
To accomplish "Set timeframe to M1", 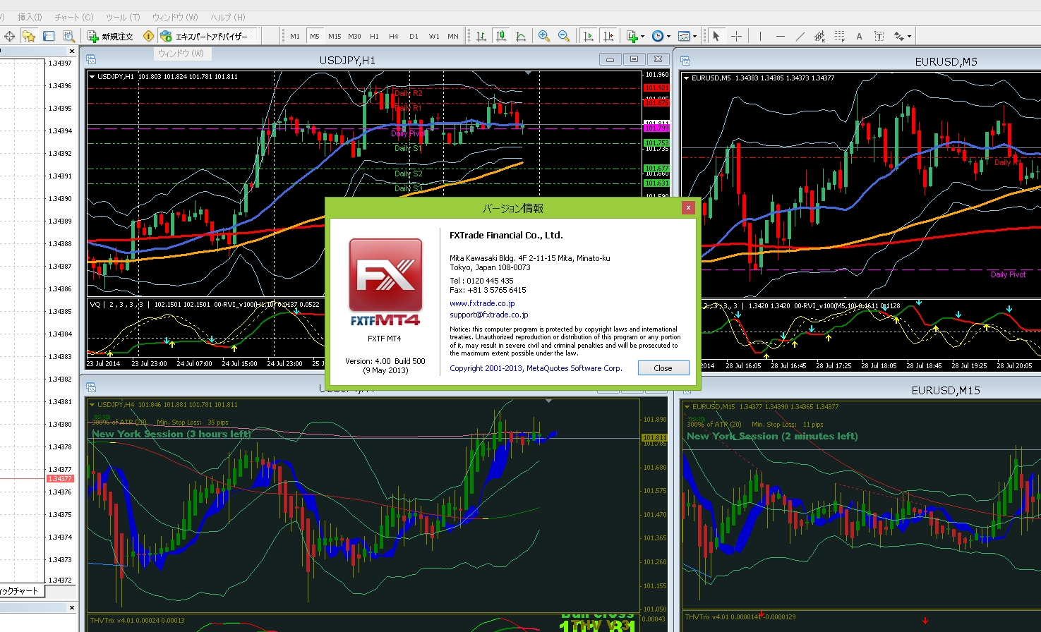I will point(295,36).
